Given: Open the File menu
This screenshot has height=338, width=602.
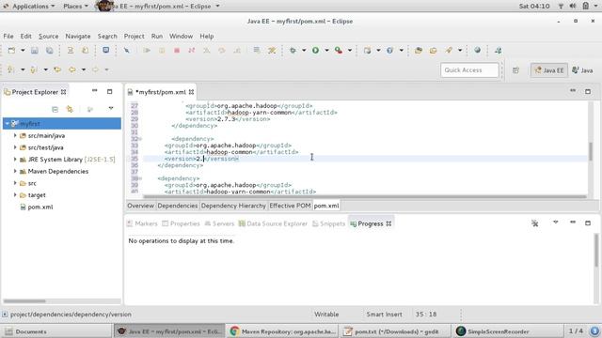Looking at the screenshot, I should point(8,36).
